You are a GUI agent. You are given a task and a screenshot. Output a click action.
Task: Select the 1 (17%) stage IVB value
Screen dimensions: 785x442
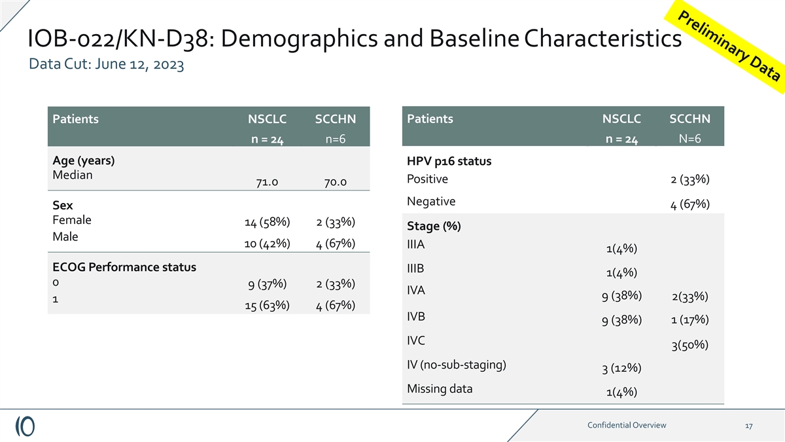[x=690, y=320]
